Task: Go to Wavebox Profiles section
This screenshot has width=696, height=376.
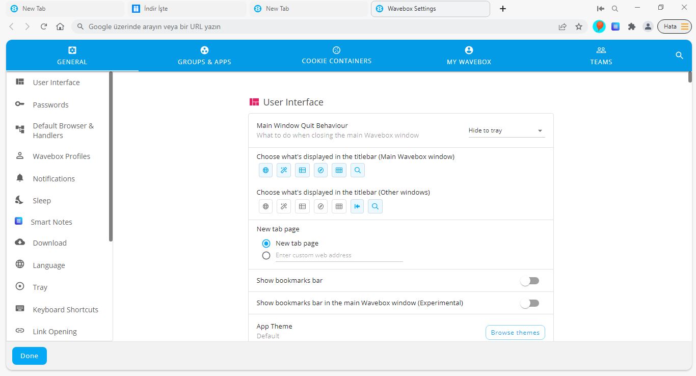Action: tap(57, 156)
